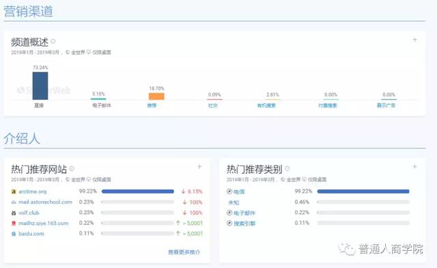
Task: Click the 0.09% value label
Action: point(214,95)
